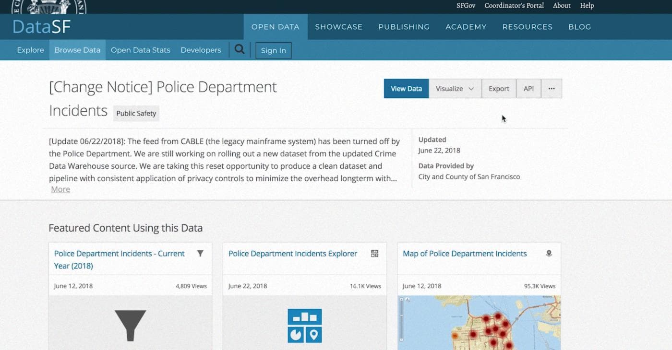Open Open Data Stats
The image size is (672, 350).
pos(141,50)
